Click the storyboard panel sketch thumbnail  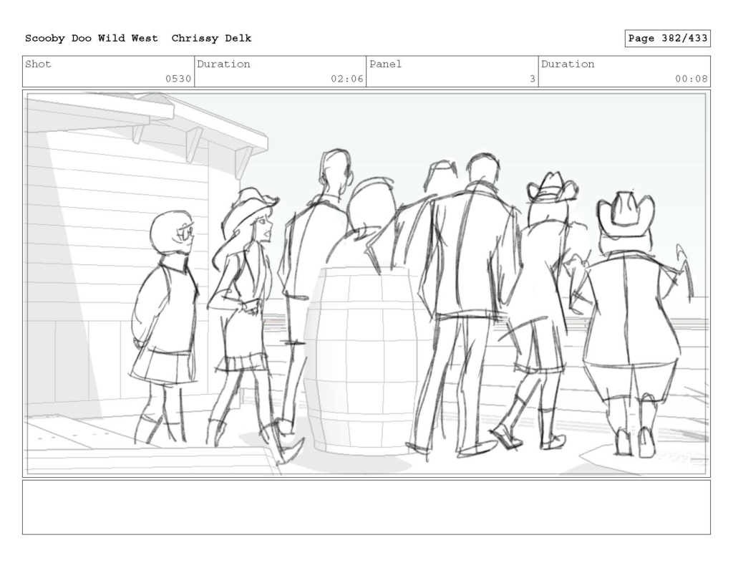tap(366, 284)
